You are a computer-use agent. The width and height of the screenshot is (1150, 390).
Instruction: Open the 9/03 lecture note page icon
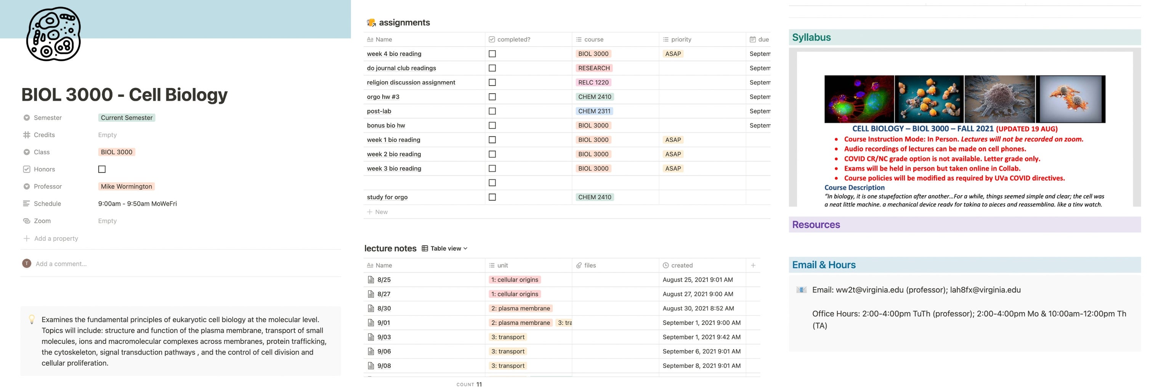click(x=371, y=337)
